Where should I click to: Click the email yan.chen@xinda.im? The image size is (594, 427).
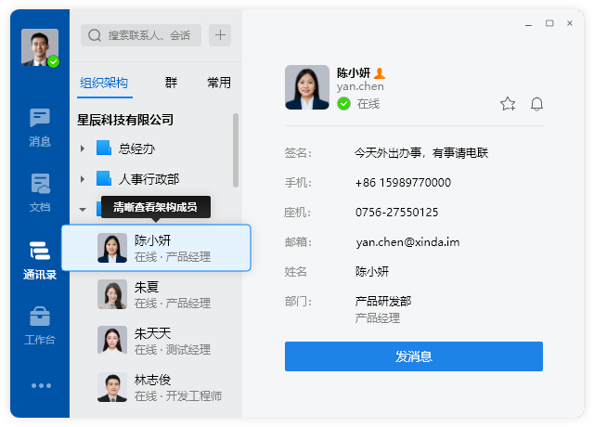tap(407, 241)
